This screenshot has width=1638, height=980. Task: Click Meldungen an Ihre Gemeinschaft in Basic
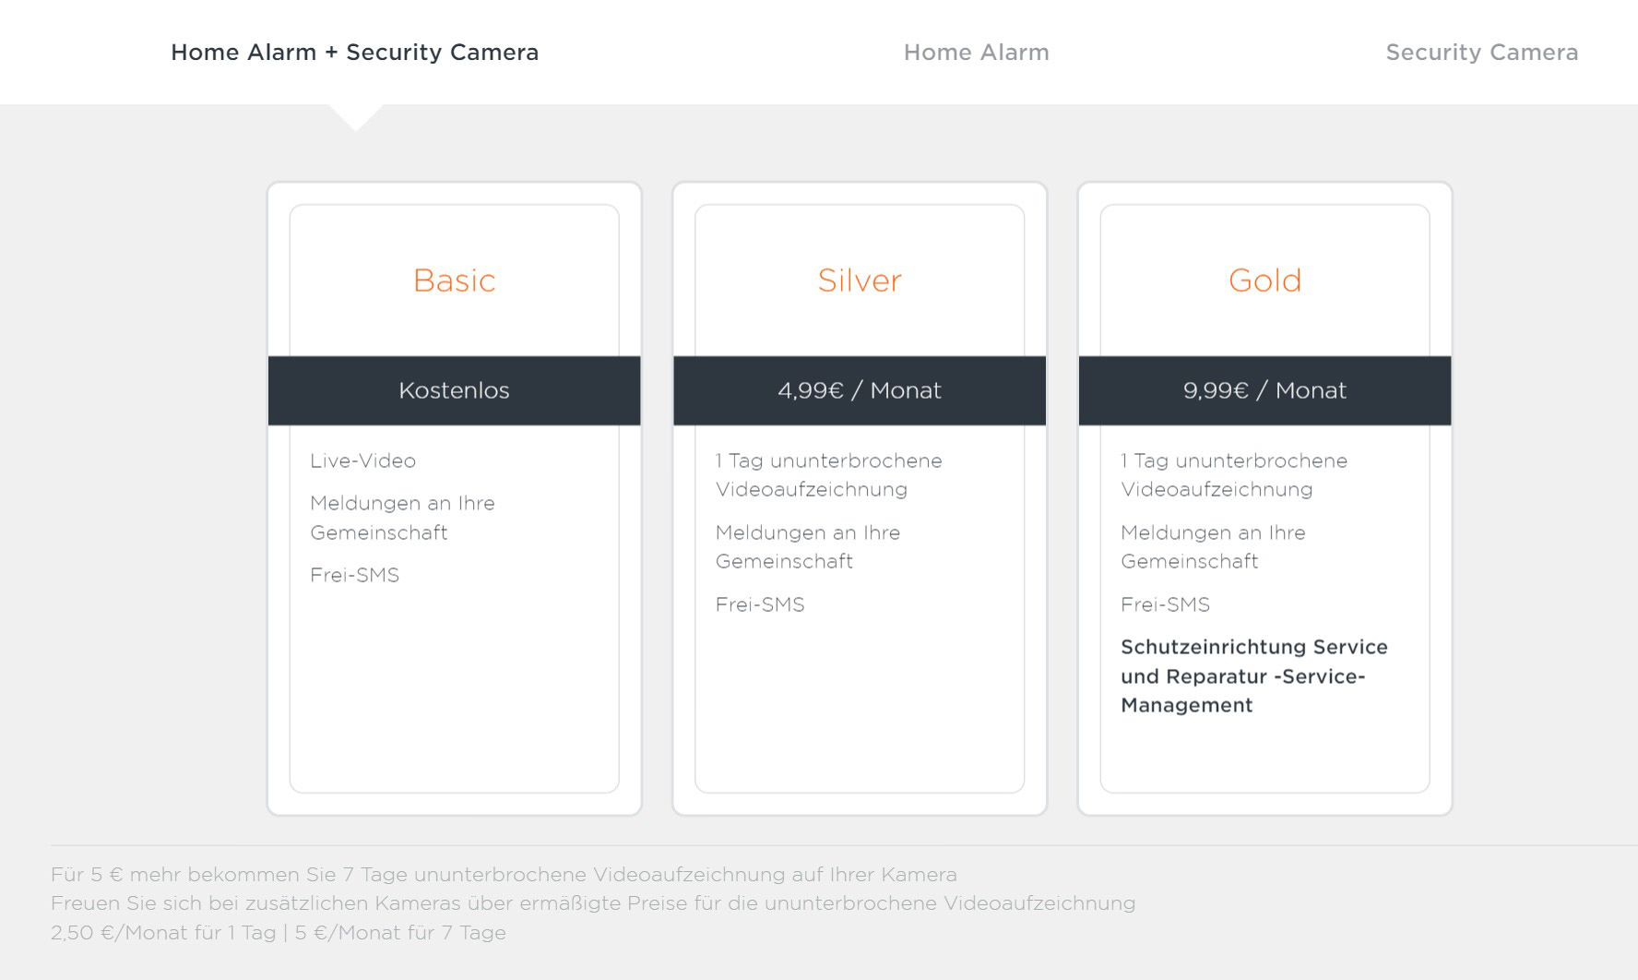[403, 518]
